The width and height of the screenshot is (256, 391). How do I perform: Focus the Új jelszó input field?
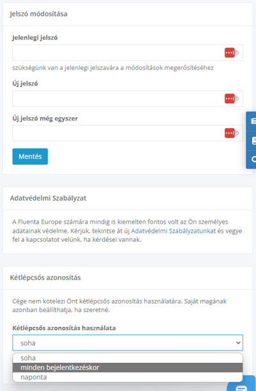point(127,99)
